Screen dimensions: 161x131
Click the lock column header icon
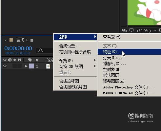coord(19,60)
